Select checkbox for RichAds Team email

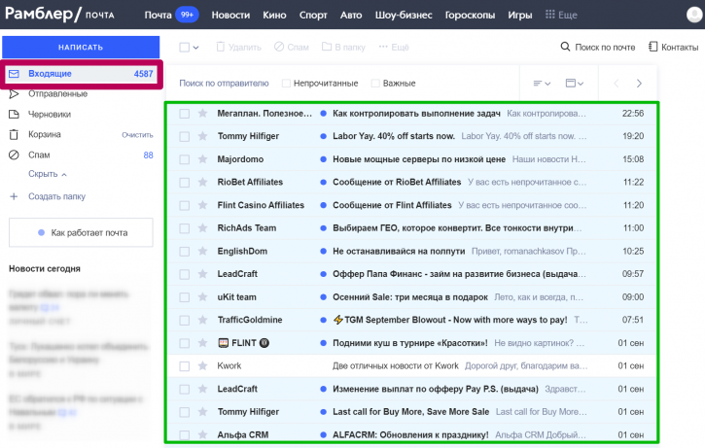(x=185, y=228)
